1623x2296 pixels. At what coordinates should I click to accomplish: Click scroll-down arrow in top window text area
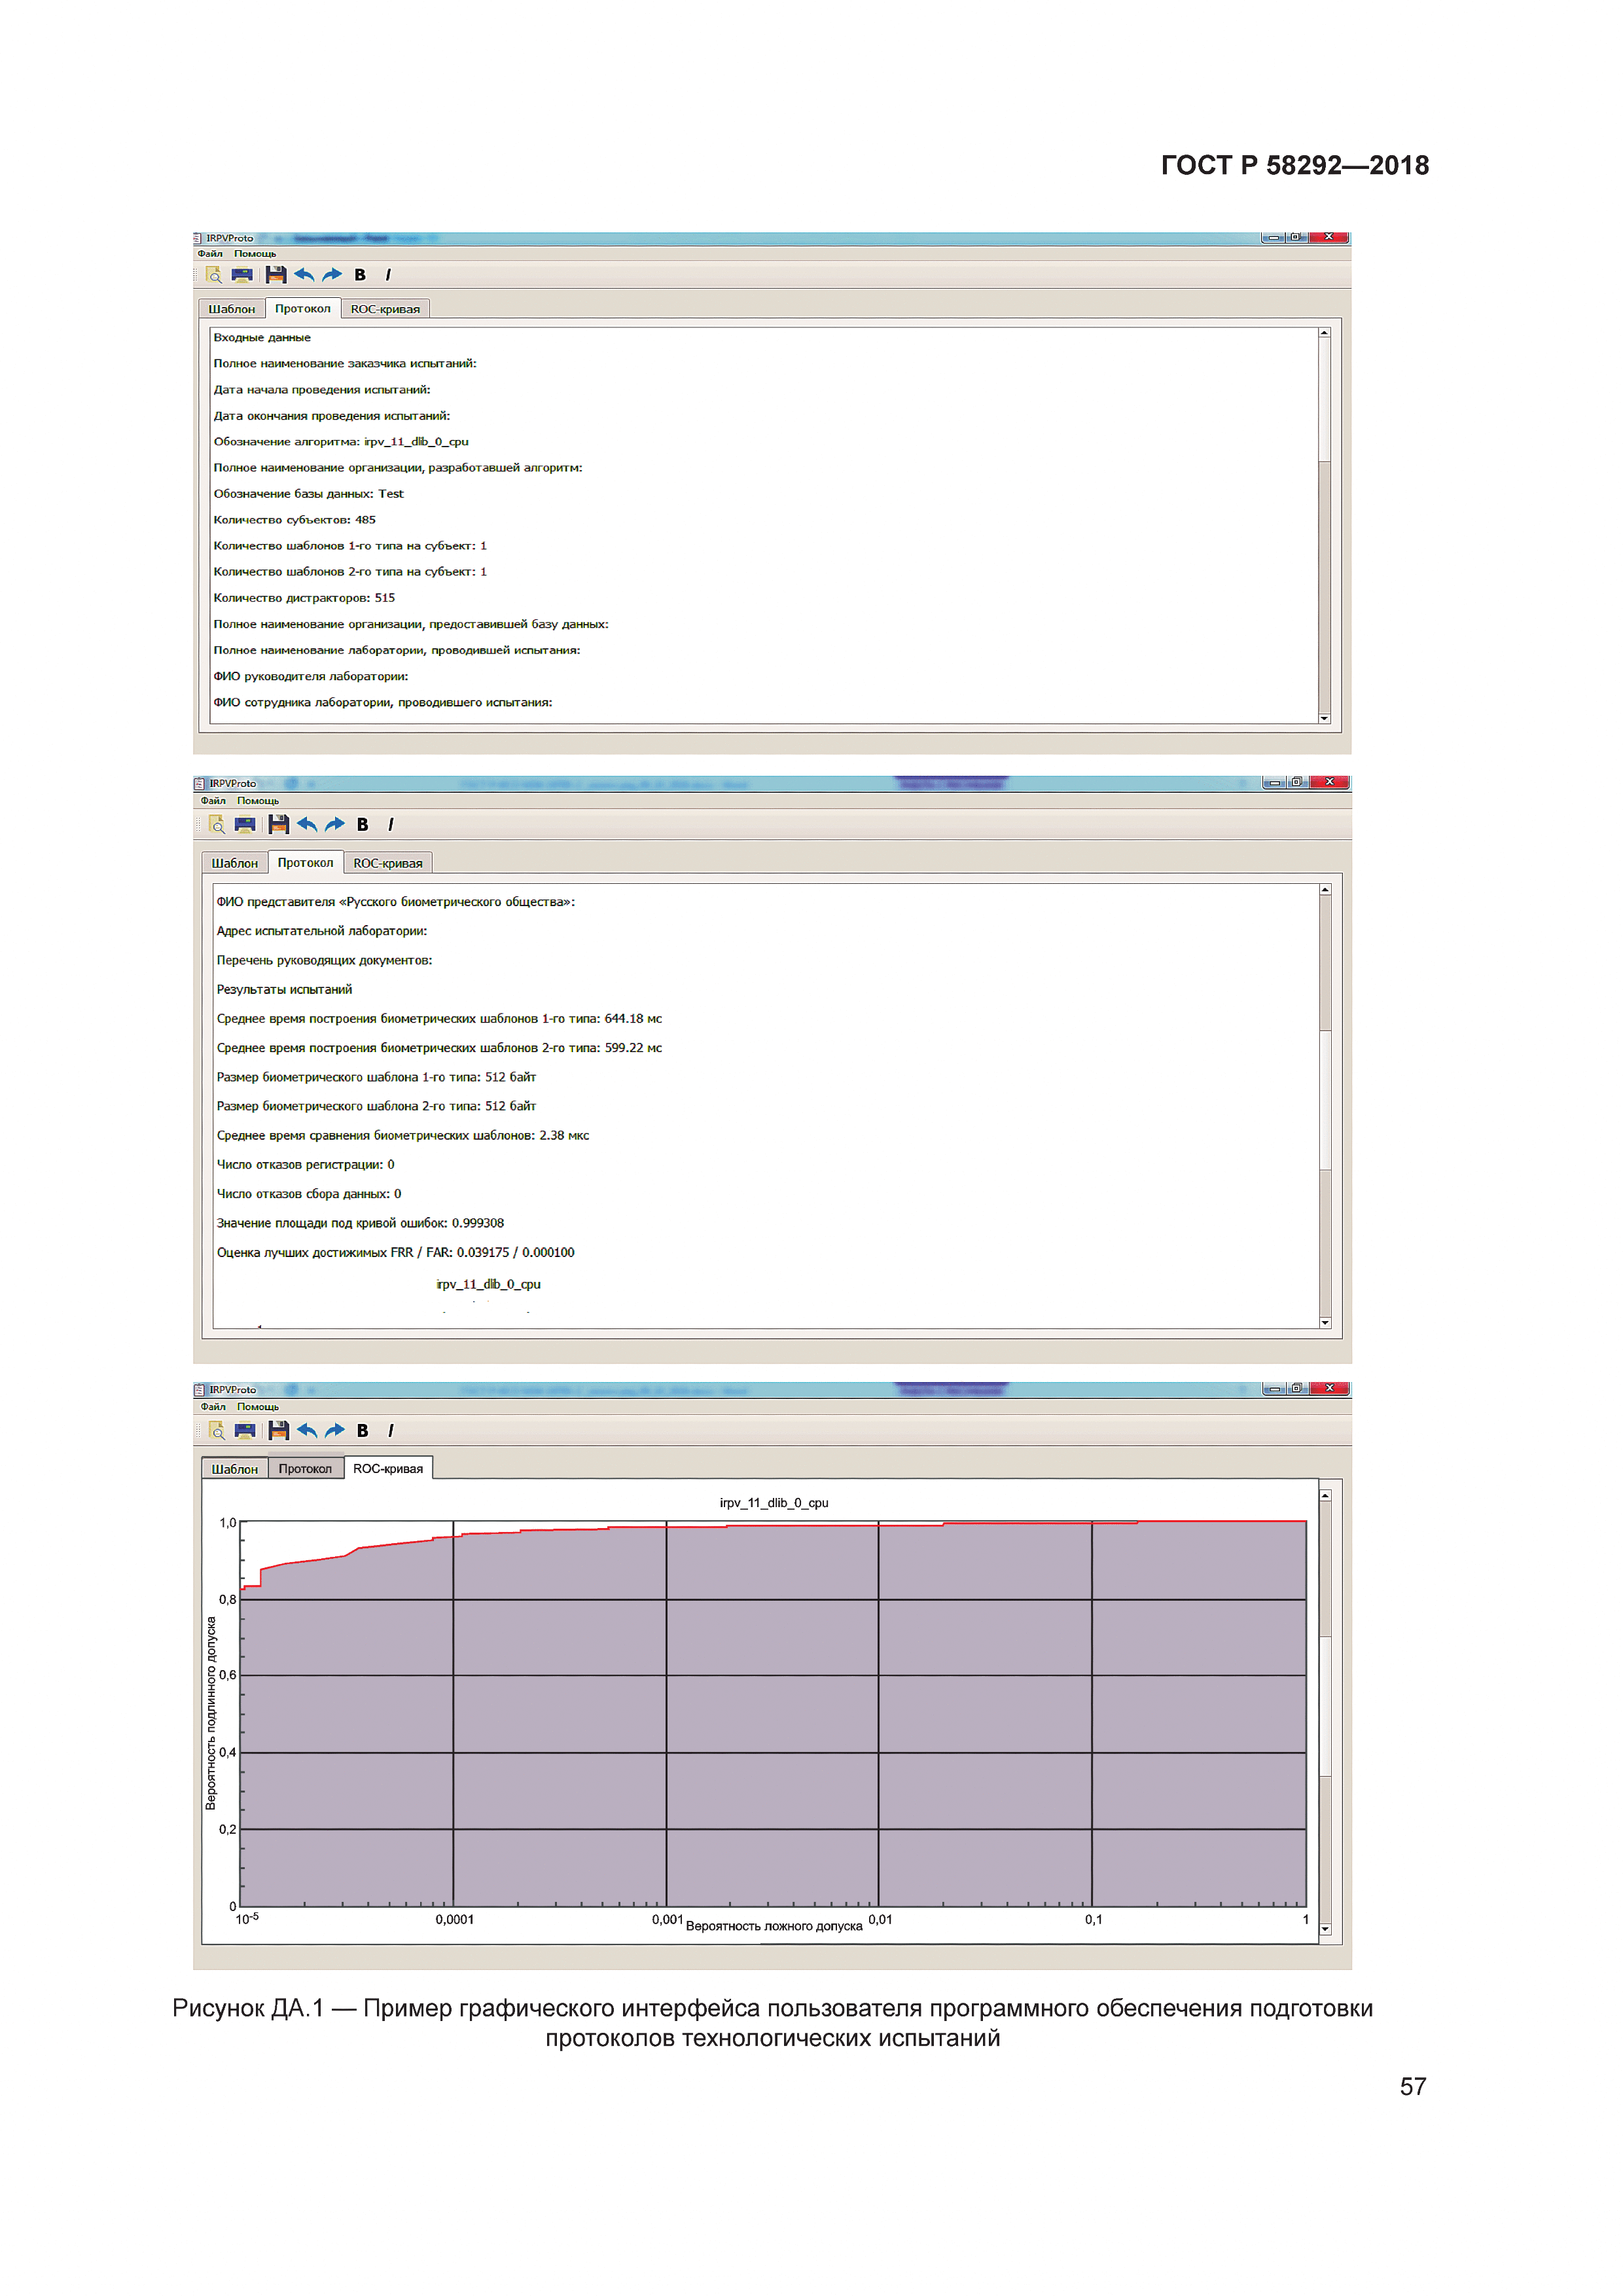click(1324, 718)
